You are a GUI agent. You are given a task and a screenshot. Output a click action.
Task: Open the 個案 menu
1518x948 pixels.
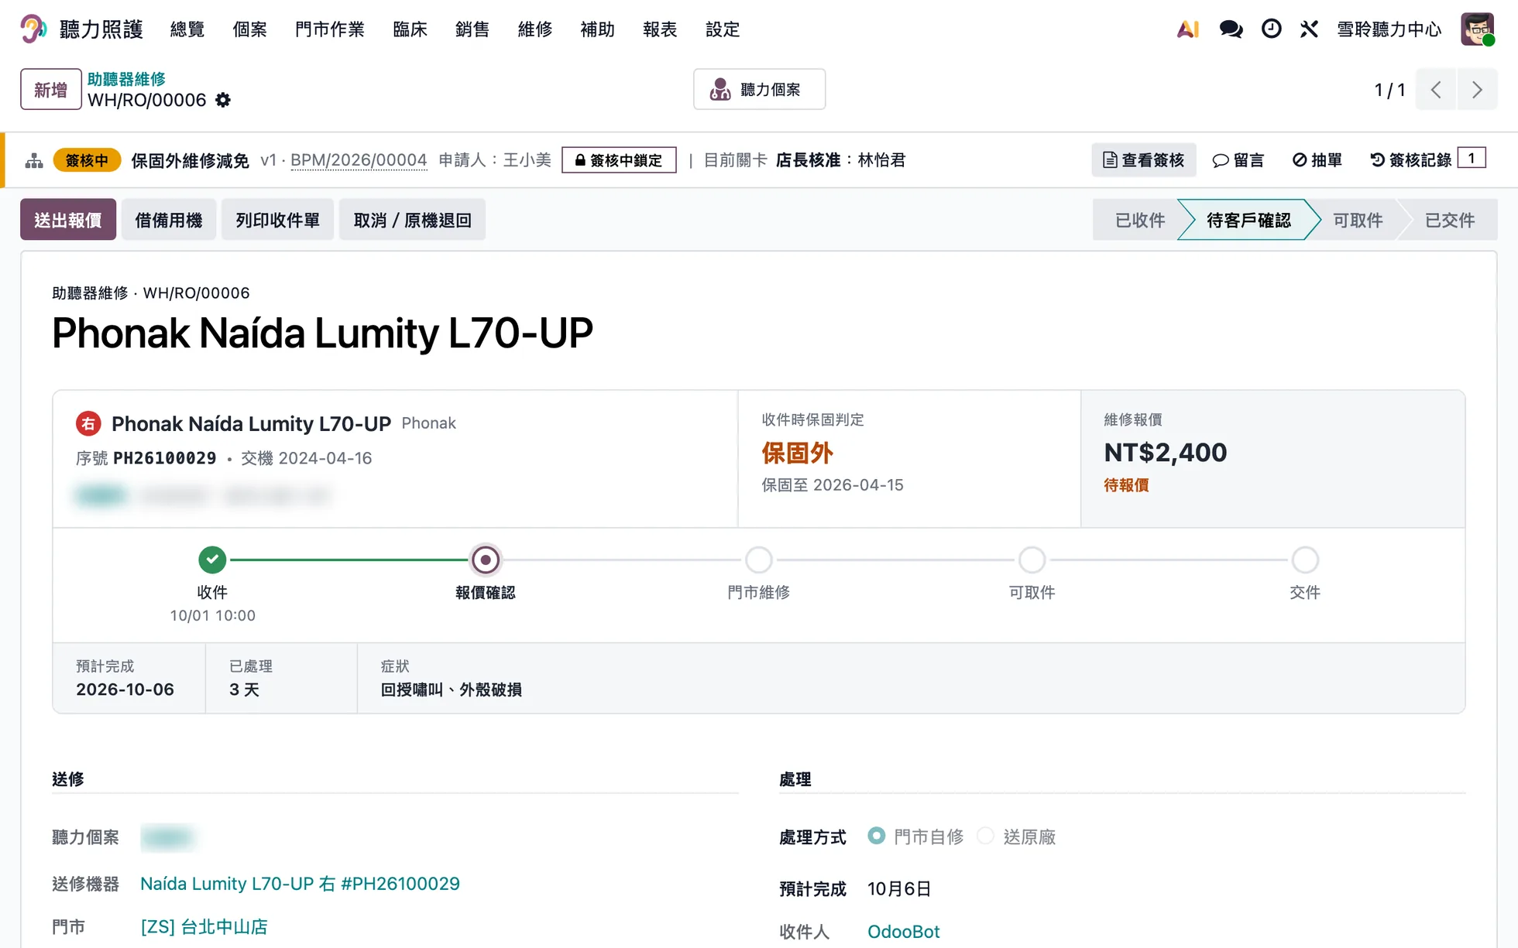250,29
